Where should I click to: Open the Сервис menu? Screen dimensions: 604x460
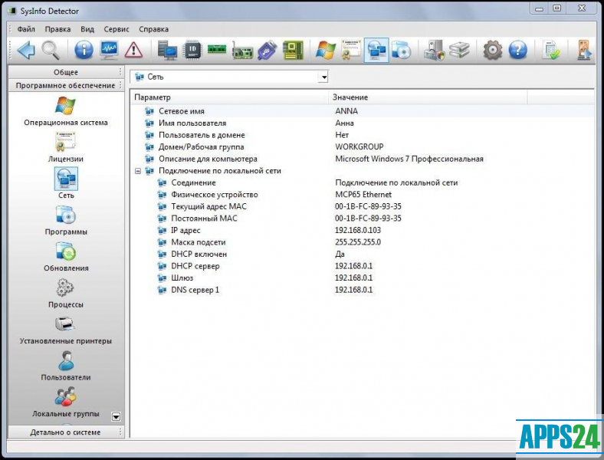[x=117, y=29]
